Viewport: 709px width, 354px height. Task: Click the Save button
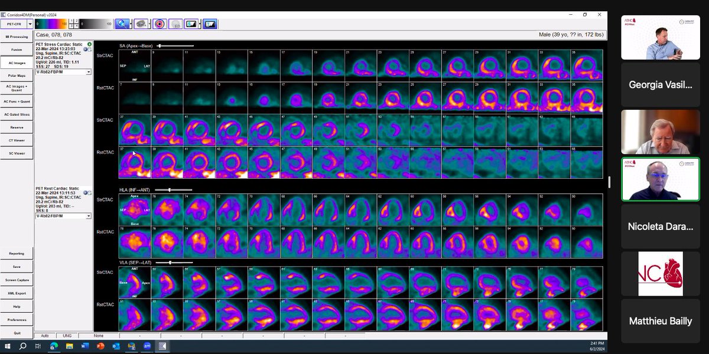(x=17, y=267)
